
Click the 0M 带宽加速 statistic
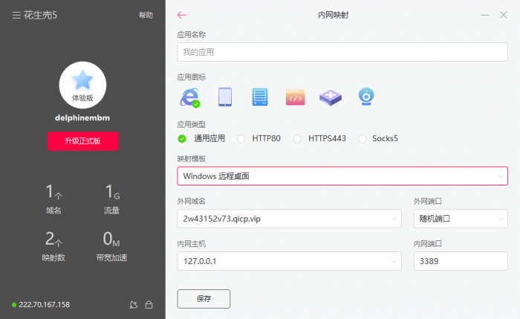(111, 246)
